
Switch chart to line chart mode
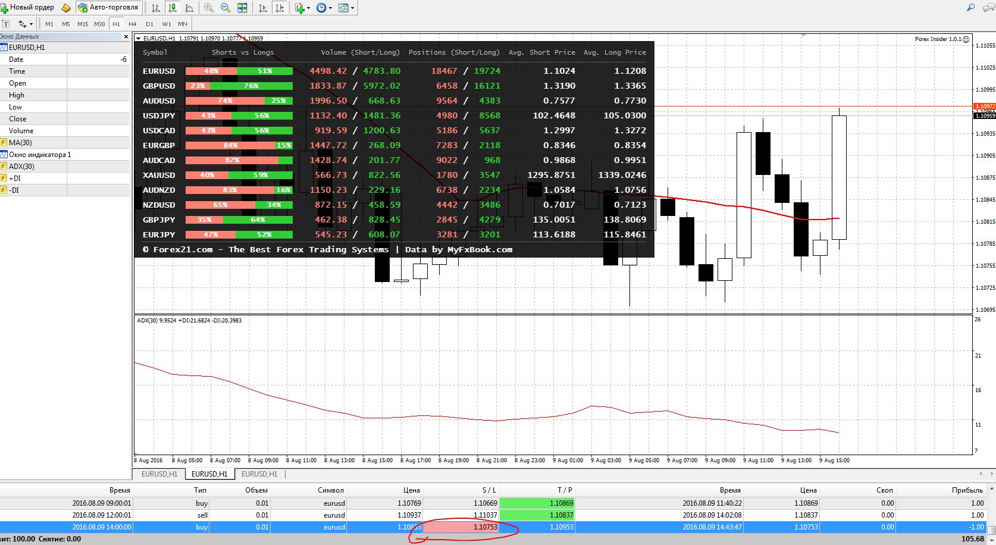click(189, 8)
